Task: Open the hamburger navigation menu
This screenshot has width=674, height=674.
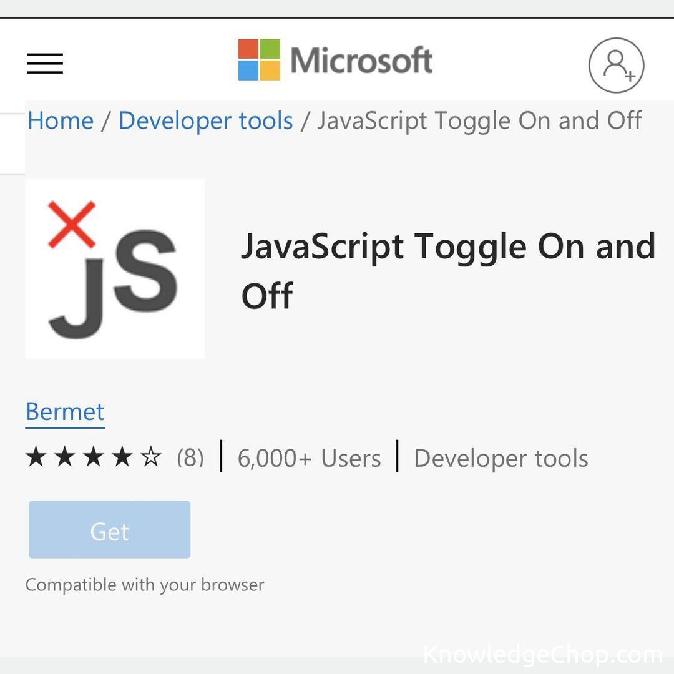Action: click(45, 64)
